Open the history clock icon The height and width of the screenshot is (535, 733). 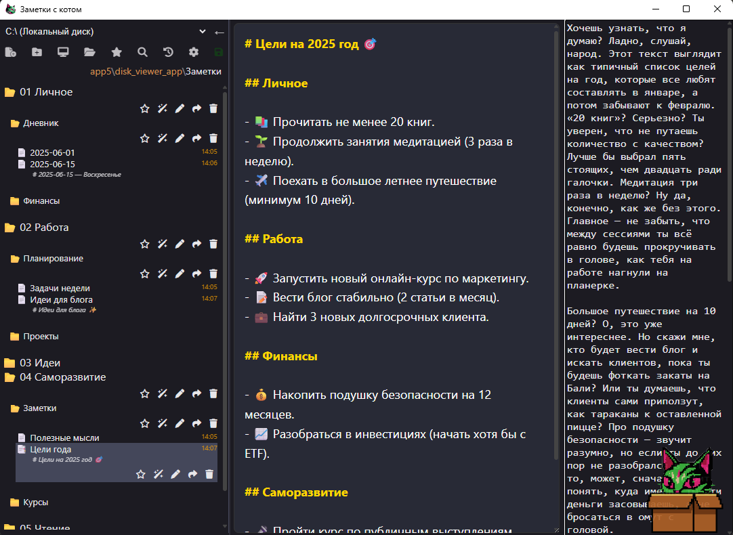168,52
